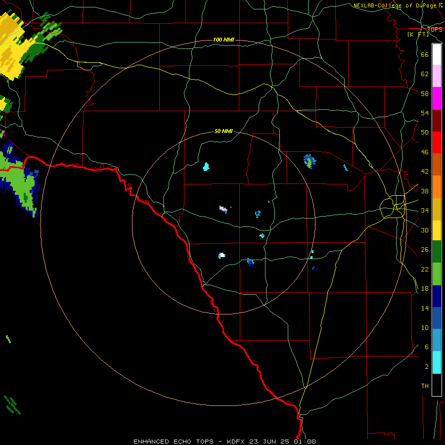
Task: Click the "TOPS" legend title
Action: coord(435,29)
